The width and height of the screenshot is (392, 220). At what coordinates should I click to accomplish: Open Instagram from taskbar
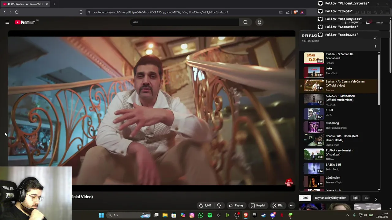coord(192,215)
